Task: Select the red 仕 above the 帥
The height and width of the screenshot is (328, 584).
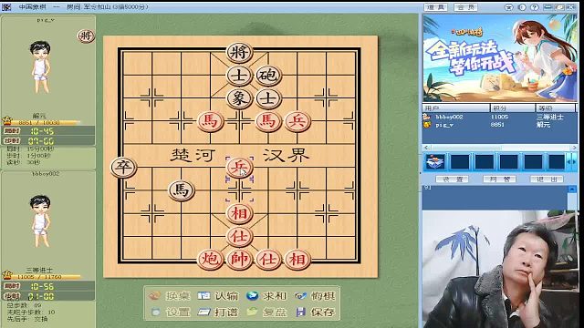Action: click(x=239, y=237)
